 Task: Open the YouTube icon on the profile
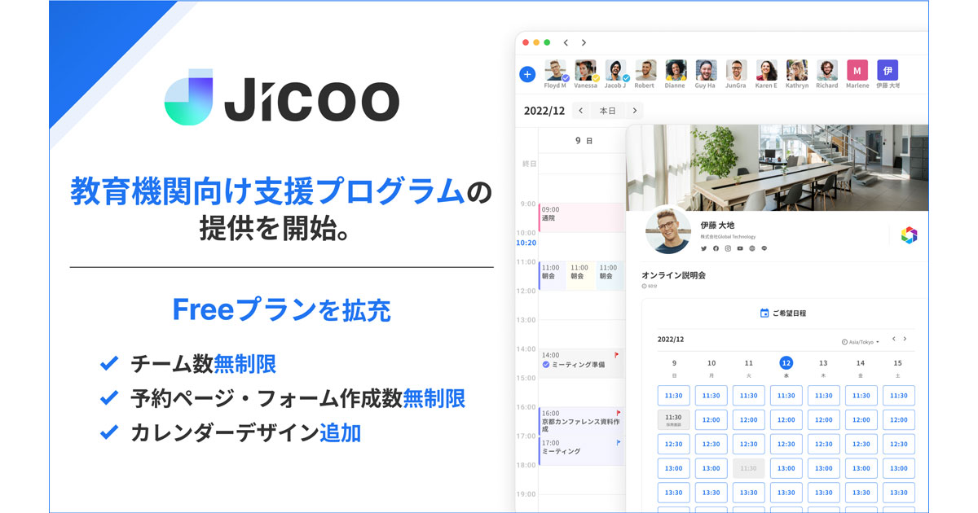[740, 248]
